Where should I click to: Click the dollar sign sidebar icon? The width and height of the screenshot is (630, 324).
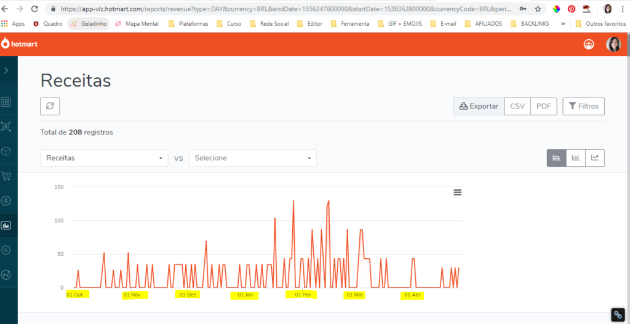[x=6, y=200]
